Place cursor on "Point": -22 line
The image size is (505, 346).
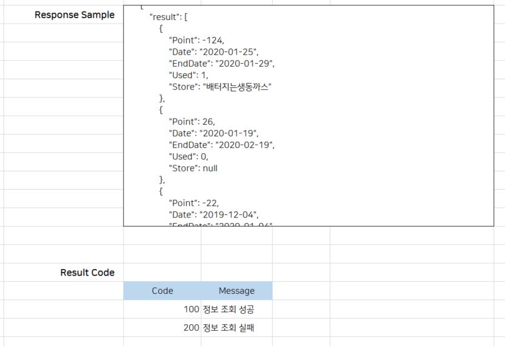point(194,203)
